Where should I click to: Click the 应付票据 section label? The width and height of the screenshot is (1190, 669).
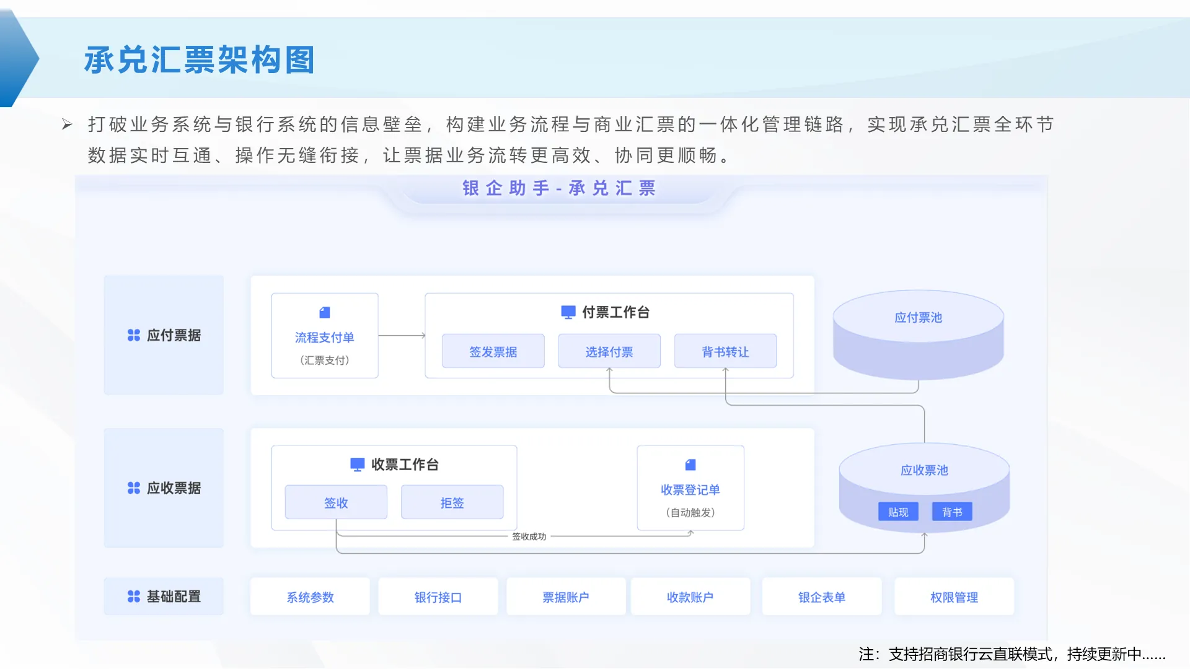coord(174,335)
